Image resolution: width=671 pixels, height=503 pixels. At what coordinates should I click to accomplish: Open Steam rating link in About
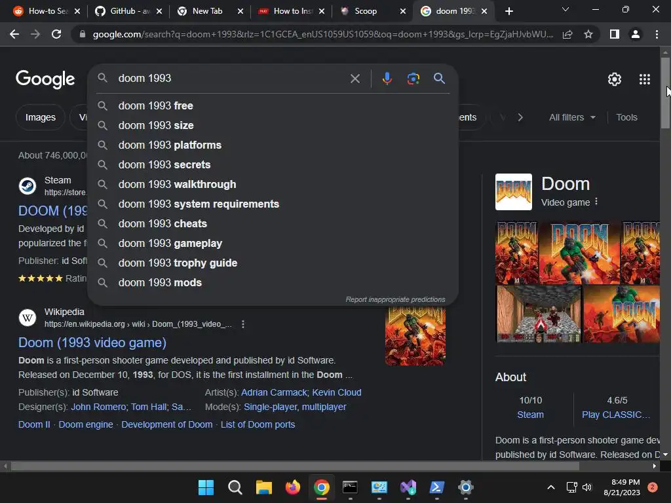[530, 415]
